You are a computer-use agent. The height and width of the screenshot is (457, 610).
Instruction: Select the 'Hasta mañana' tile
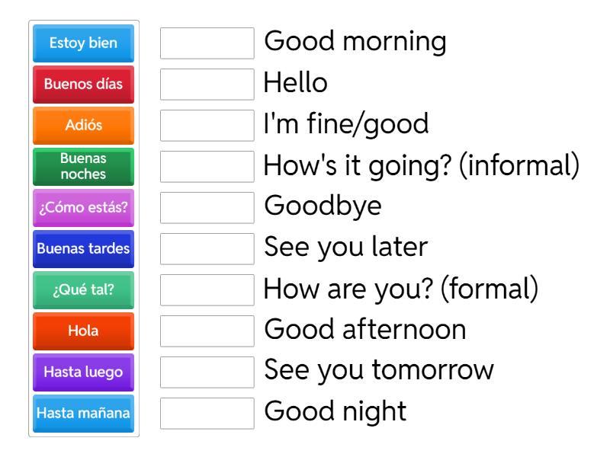click(84, 414)
